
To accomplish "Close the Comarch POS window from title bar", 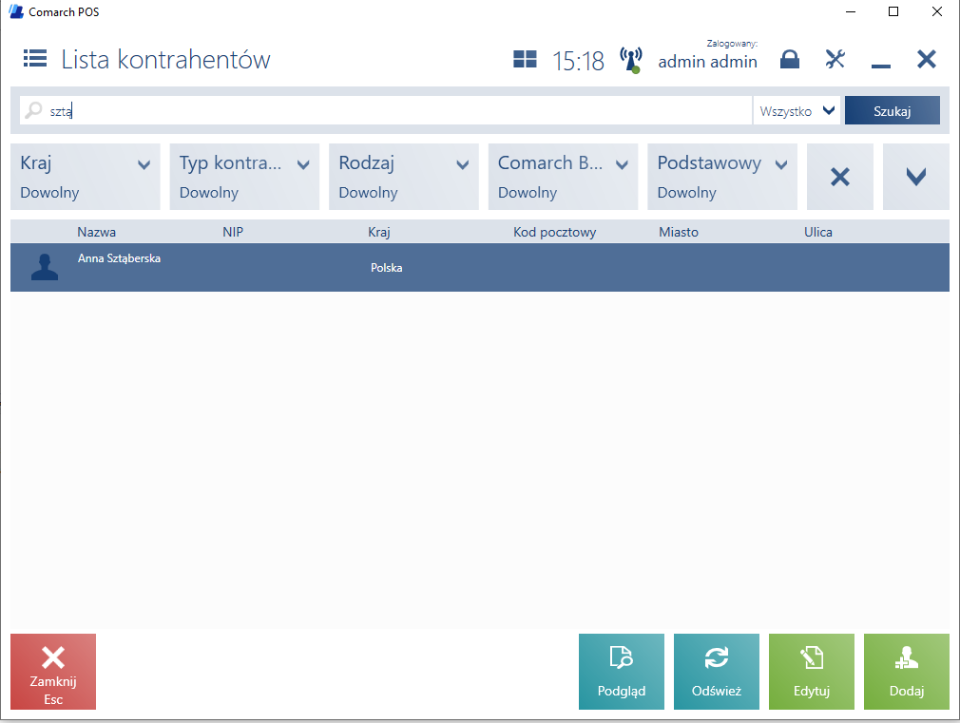I will (937, 11).
